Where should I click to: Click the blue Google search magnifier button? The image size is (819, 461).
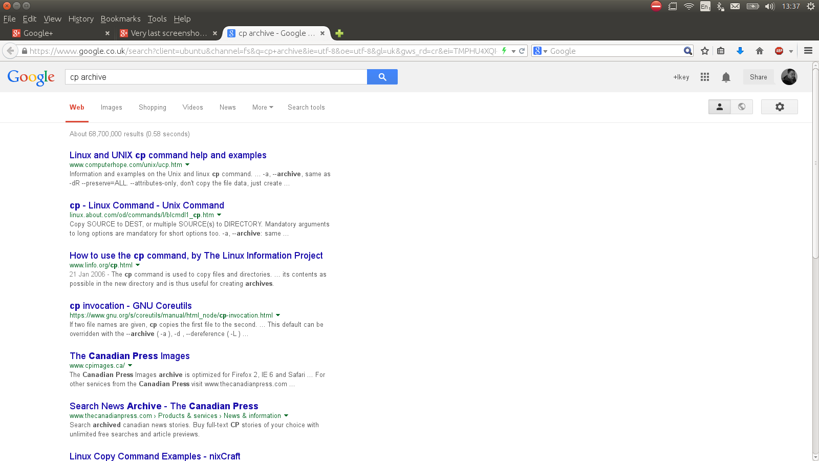pos(382,77)
